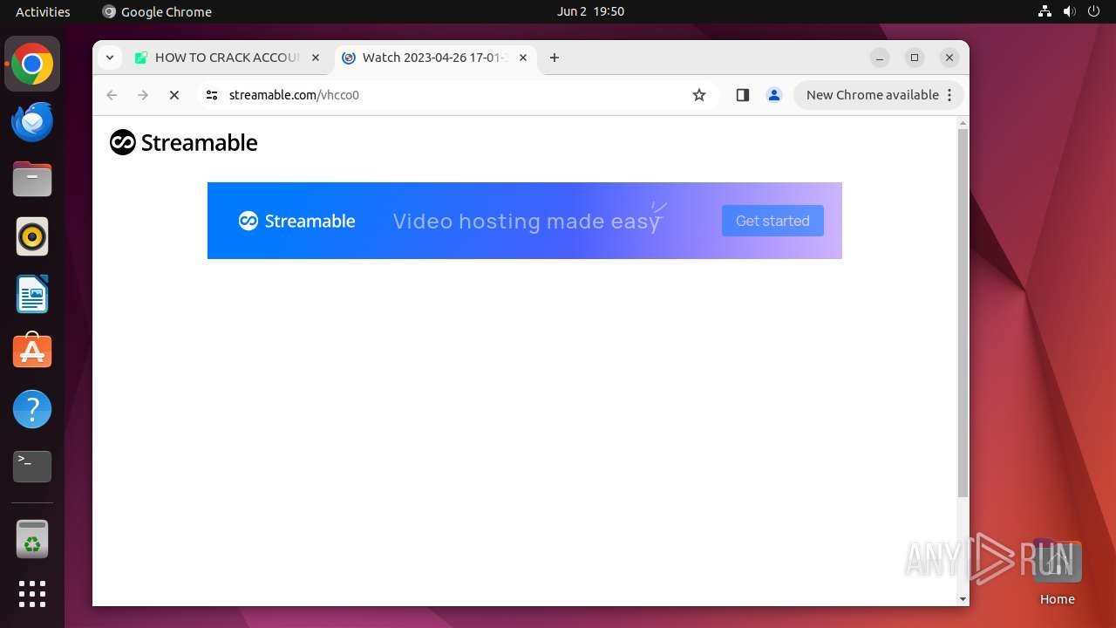This screenshot has height=628, width=1116.
Task: Open Rhythmbox music player in dock
Action: (32, 236)
